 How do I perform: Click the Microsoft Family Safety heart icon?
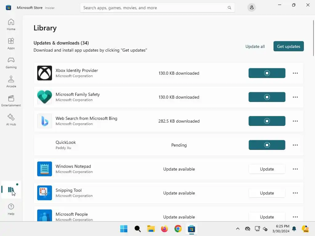45,97
